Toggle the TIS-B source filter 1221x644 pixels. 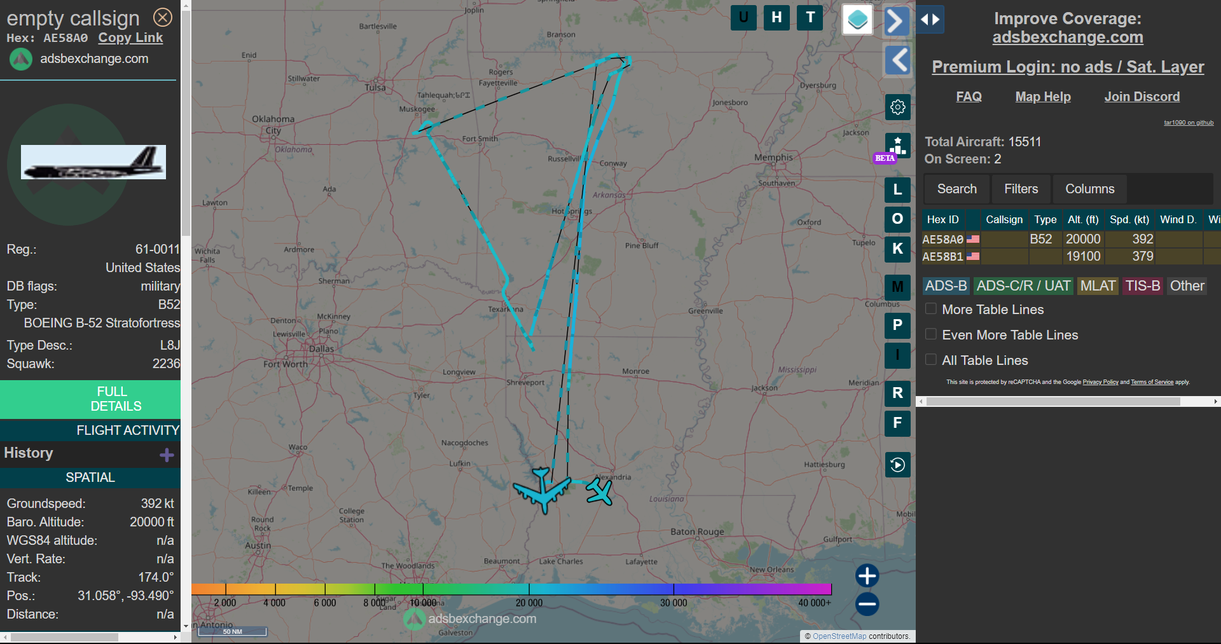pos(1143,286)
